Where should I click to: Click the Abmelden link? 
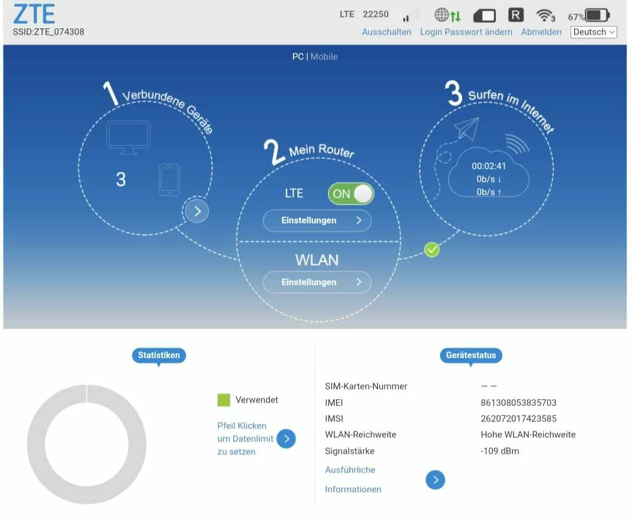[542, 32]
